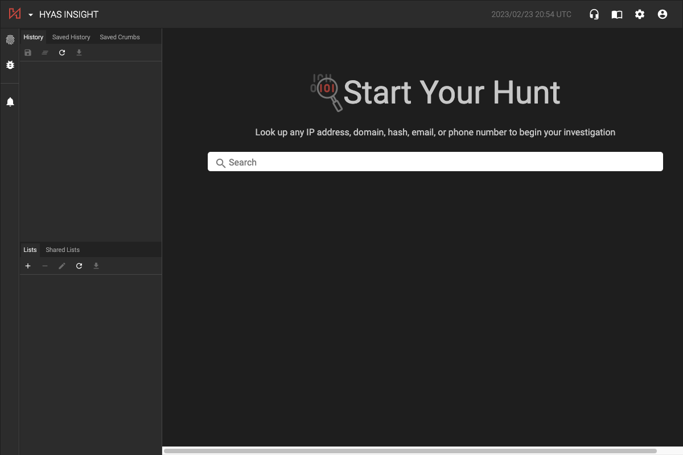Download lists with the export icon
683x455 pixels.
[96, 266]
